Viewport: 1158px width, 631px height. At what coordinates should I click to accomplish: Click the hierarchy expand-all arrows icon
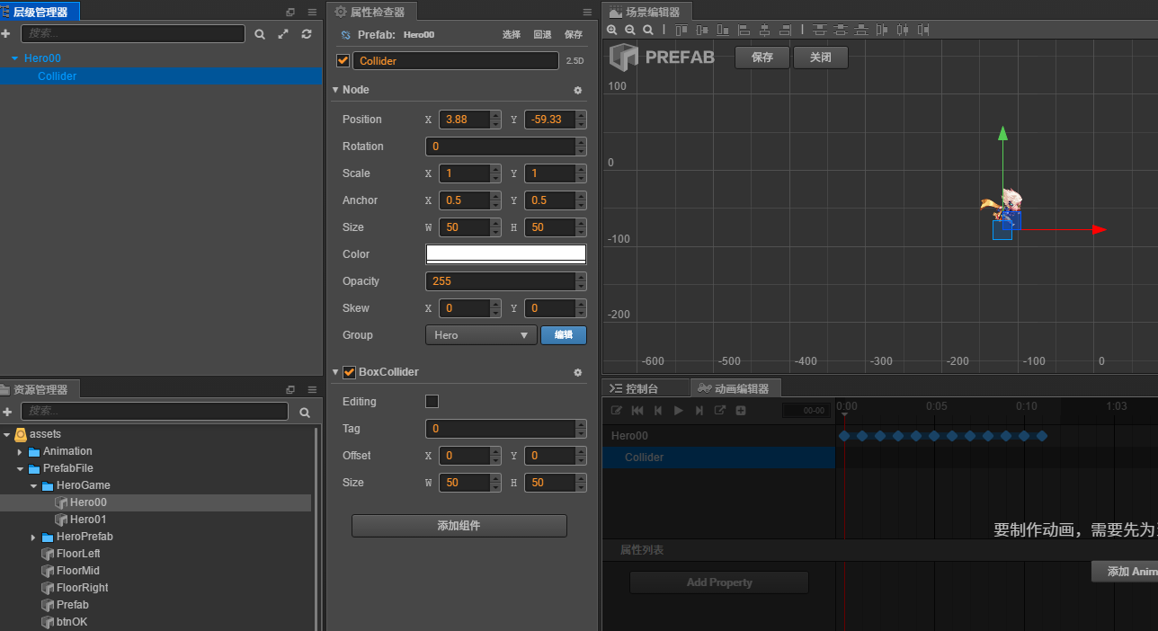(x=283, y=33)
